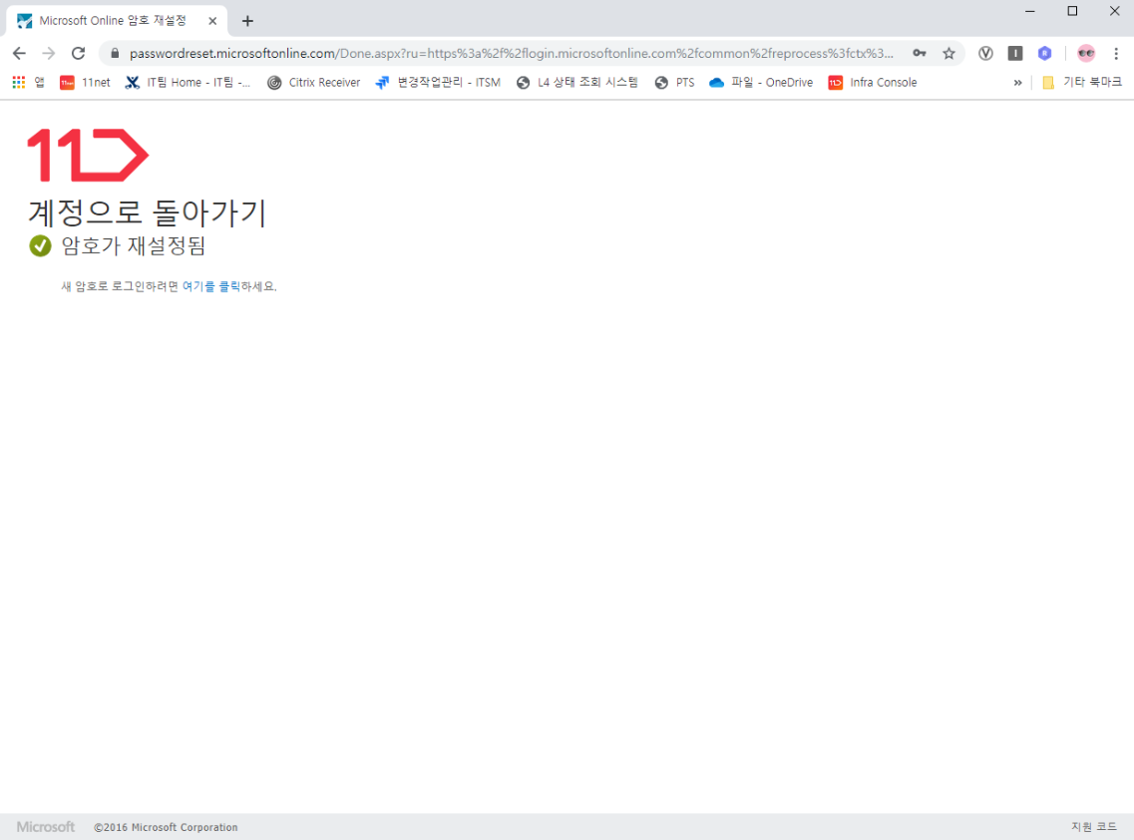View site security lock information
This screenshot has height=840, width=1134.
(115, 54)
